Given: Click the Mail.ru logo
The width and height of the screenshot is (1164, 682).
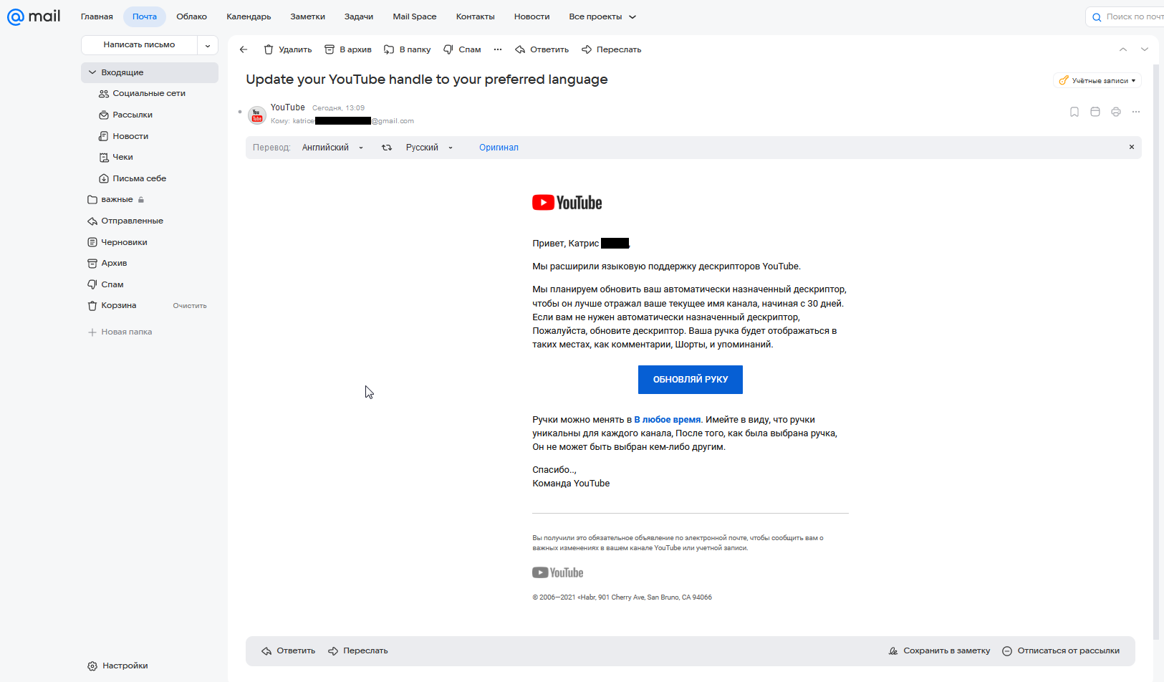Looking at the screenshot, I should [34, 16].
